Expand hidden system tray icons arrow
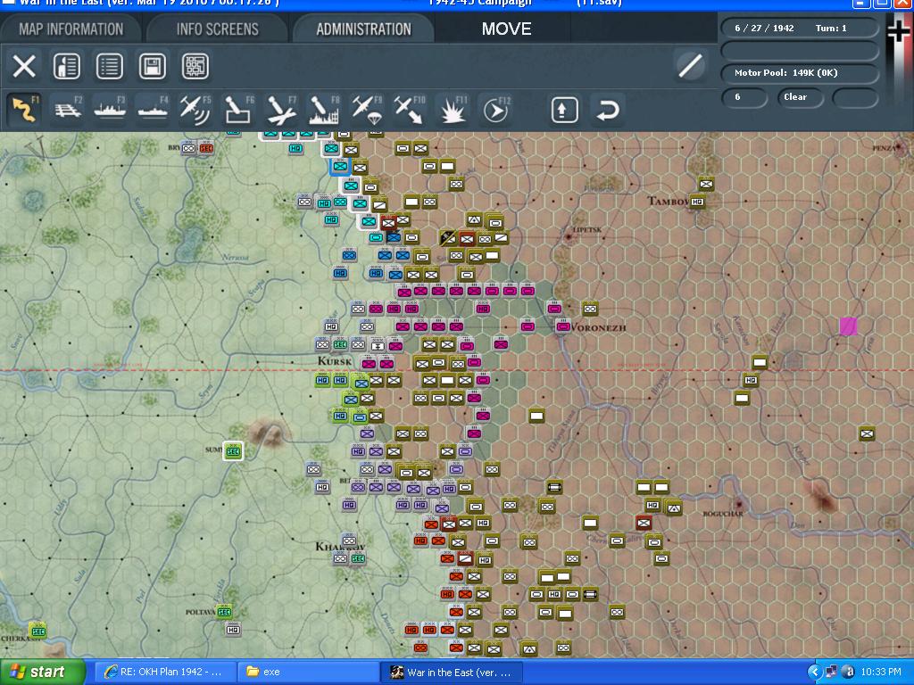 click(x=814, y=673)
